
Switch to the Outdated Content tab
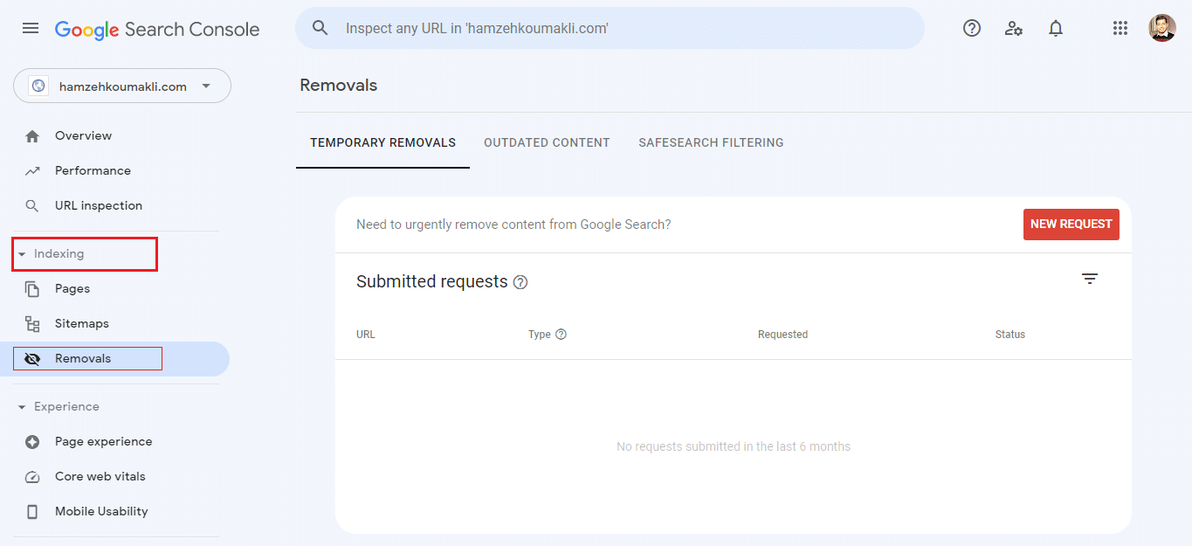[547, 142]
